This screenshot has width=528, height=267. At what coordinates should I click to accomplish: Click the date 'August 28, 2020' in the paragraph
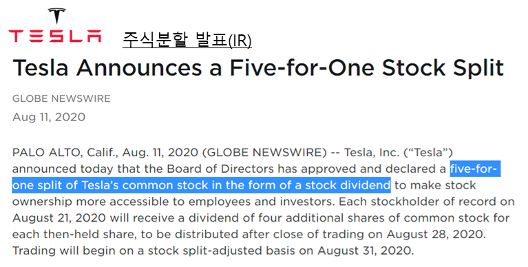pyautogui.click(x=436, y=234)
